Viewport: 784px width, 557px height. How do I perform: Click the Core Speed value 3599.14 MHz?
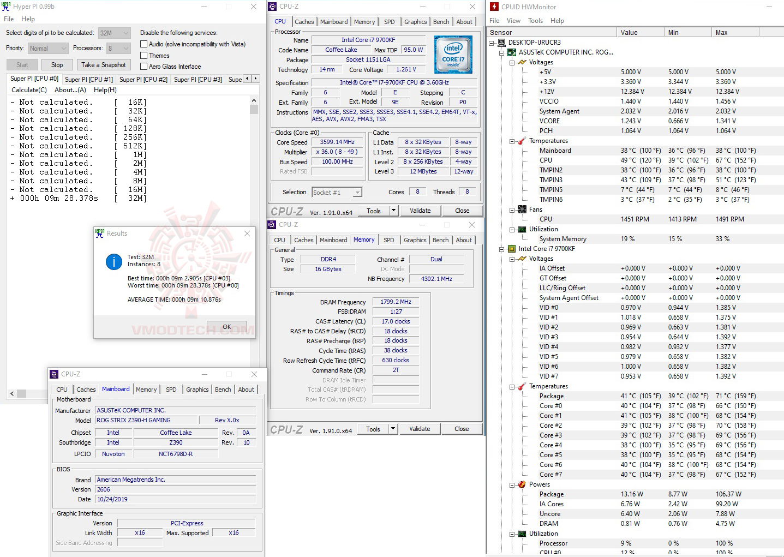tap(337, 142)
